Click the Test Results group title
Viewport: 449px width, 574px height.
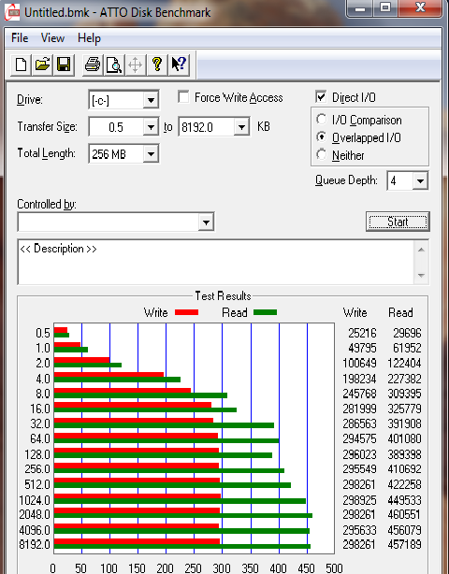coord(223,295)
